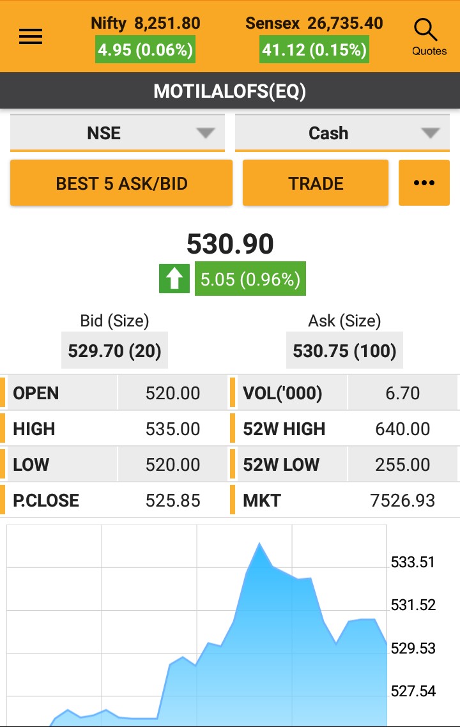Select the ask price 530.75 (100)
This screenshot has height=727, width=460.
tap(344, 351)
